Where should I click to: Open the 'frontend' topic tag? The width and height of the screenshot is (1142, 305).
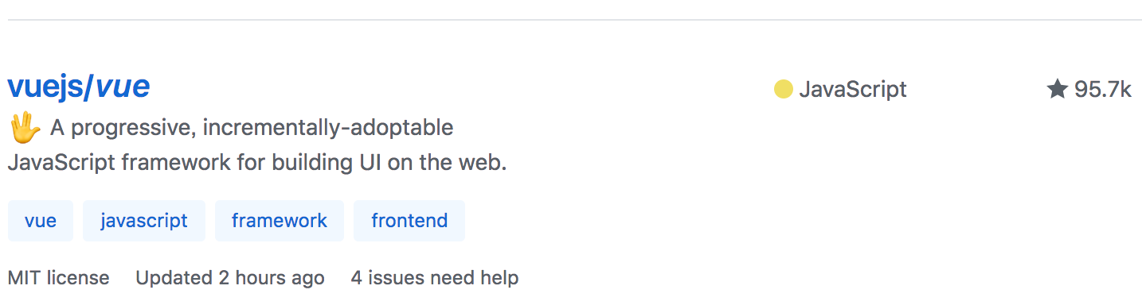[409, 221]
